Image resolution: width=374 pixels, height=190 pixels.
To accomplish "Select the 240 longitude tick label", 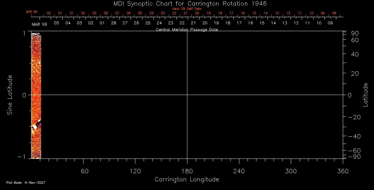I will tap(239, 171).
